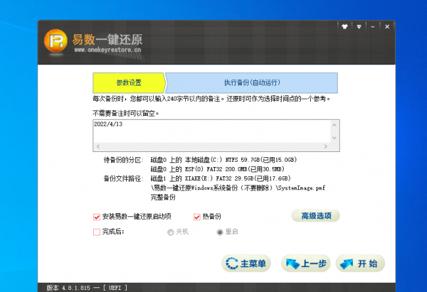Screen dimensions: 427x292
Task: Select the 重启 radio button
Action: pos(220,232)
